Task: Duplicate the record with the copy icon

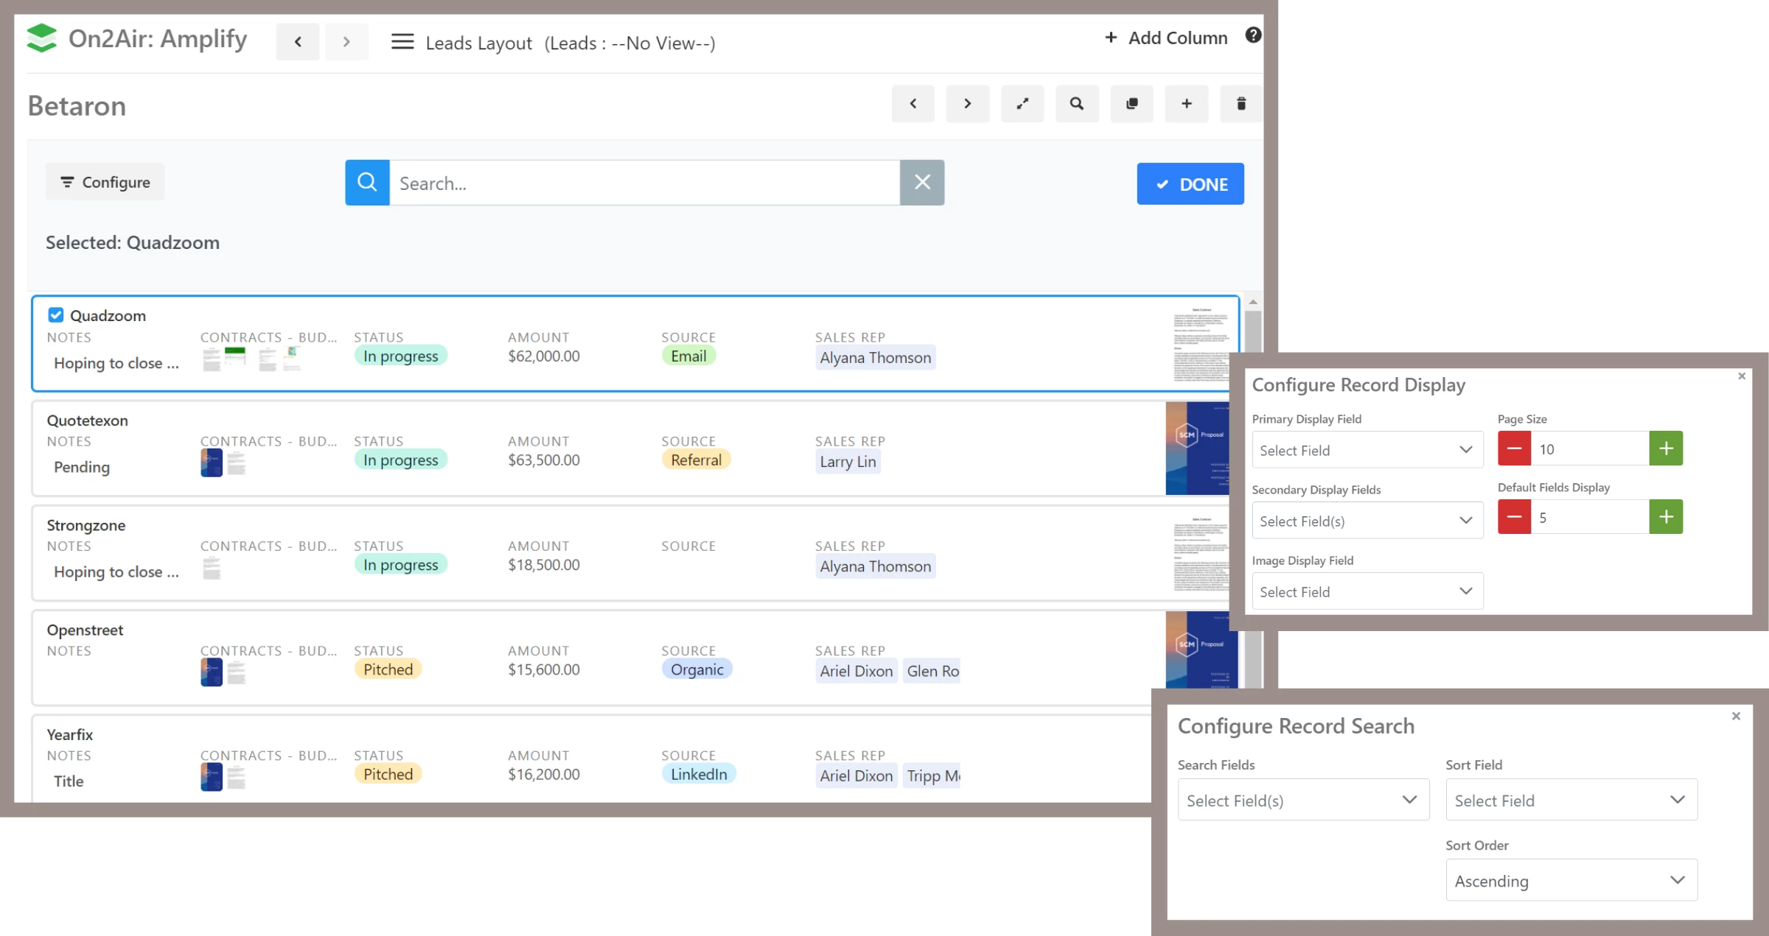Action: click(x=1131, y=104)
